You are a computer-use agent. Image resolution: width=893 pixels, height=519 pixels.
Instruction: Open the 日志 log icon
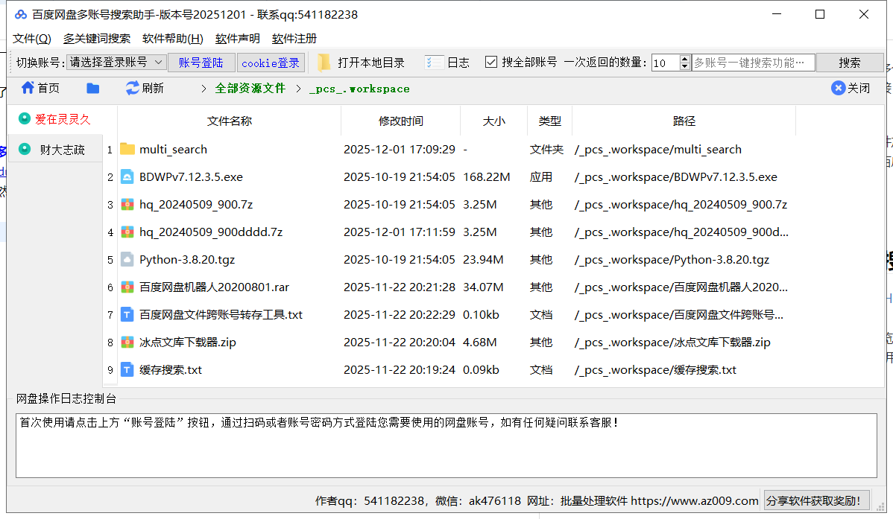pos(434,63)
